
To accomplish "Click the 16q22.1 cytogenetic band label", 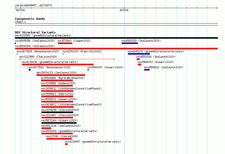I will [20, 22].
